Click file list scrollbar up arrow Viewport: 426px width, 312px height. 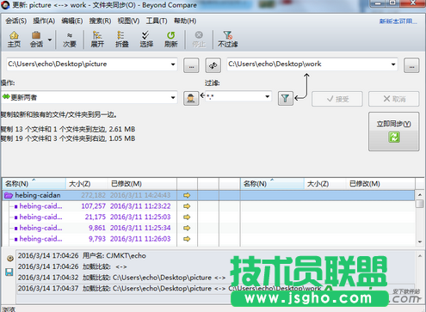coord(420,195)
